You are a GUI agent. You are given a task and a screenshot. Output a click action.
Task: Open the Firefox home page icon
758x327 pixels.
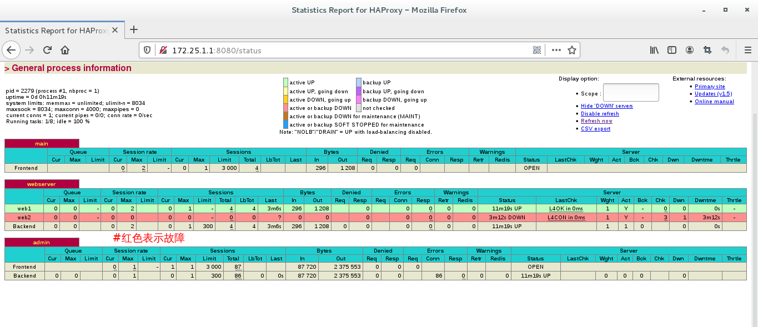tap(65, 50)
